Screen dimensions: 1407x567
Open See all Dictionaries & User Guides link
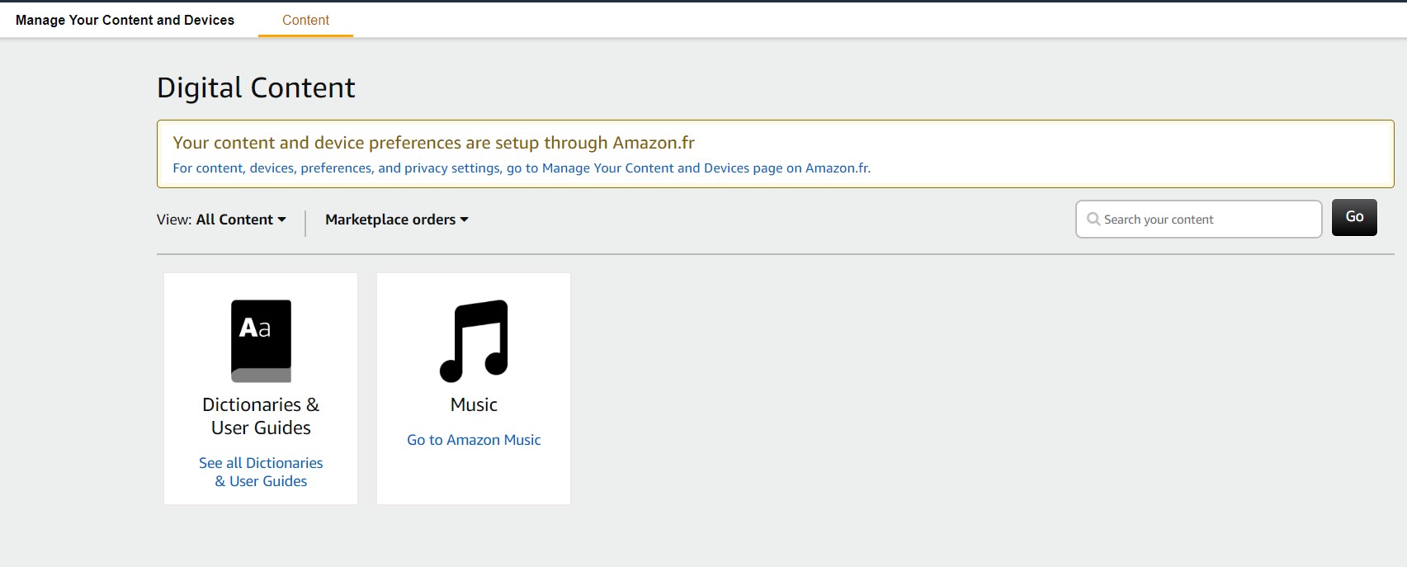point(261,472)
